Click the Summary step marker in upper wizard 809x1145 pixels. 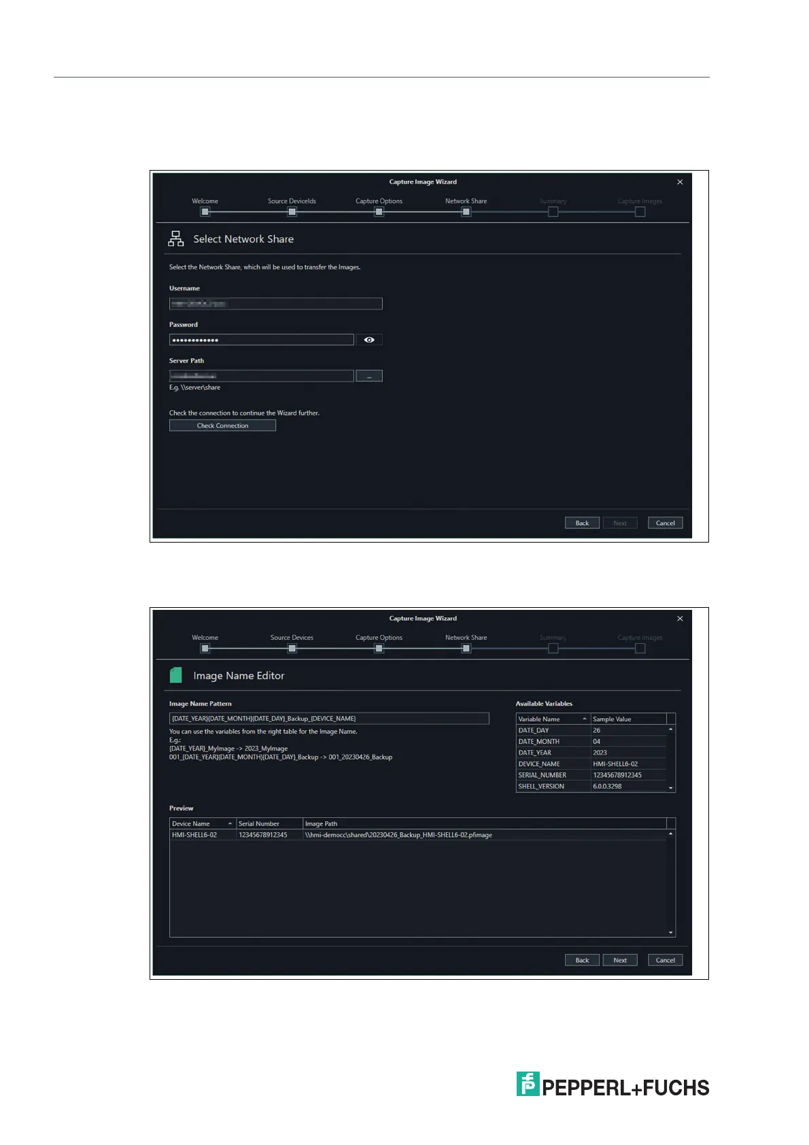point(553,211)
